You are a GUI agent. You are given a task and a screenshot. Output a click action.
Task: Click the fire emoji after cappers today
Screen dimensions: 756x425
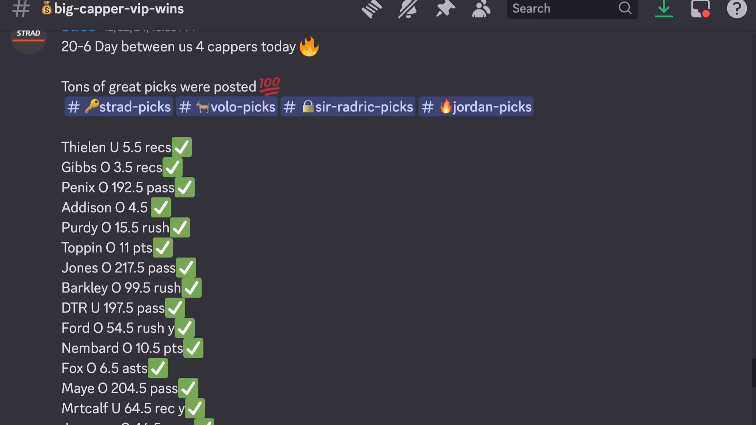pyautogui.click(x=309, y=47)
